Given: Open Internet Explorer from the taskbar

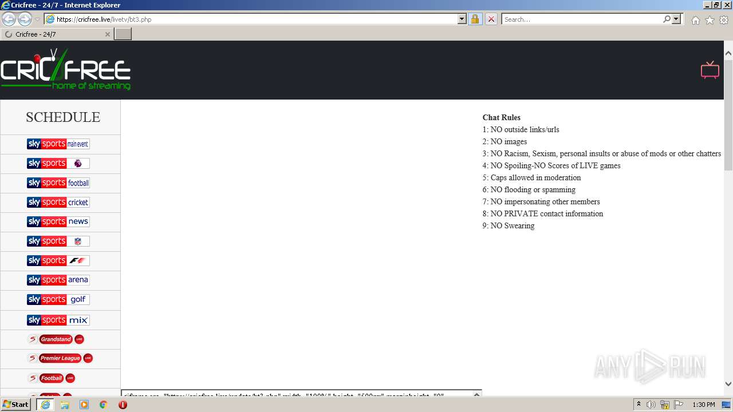Looking at the screenshot, I should [45, 405].
